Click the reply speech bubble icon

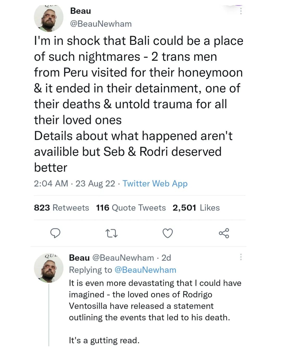point(55,233)
